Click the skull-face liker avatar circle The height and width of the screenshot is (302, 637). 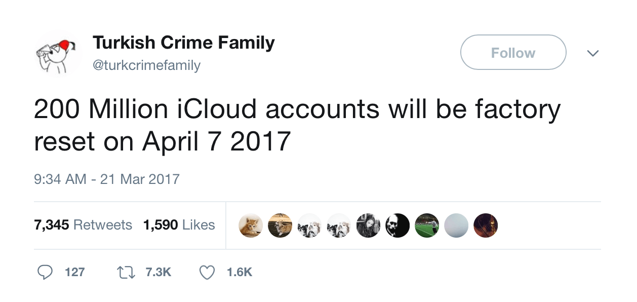[x=397, y=225]
